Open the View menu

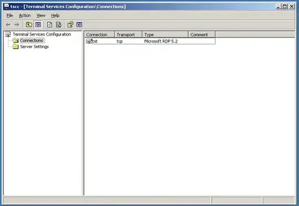pyautogui.click(x=41, y=16)
